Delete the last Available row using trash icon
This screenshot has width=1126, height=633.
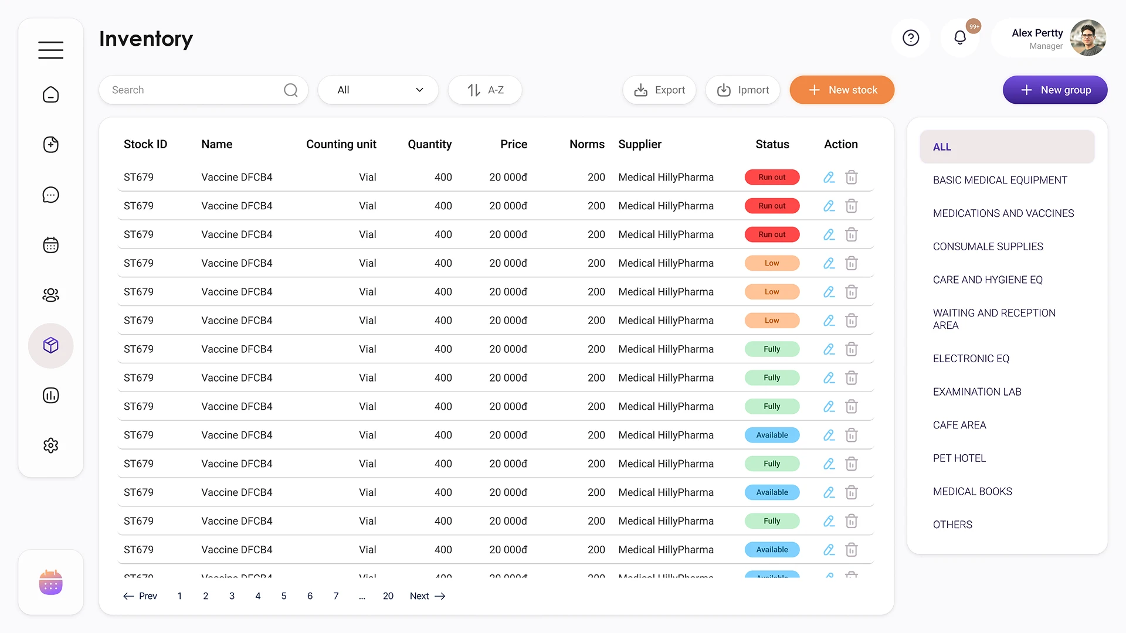tap(852, 549)
